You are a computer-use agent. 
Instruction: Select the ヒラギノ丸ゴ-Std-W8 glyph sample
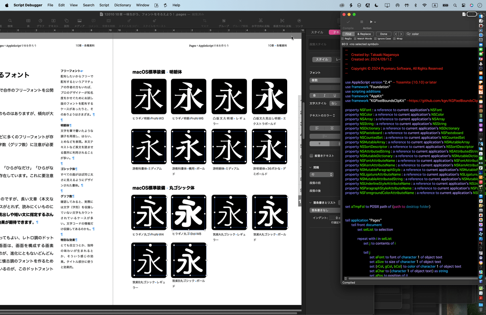click(189, 213)
